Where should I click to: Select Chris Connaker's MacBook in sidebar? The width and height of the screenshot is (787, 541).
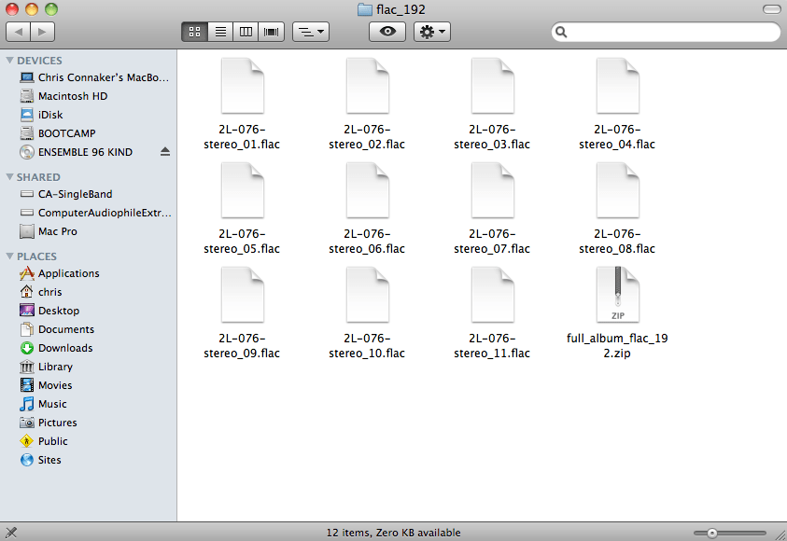point(94,77)
